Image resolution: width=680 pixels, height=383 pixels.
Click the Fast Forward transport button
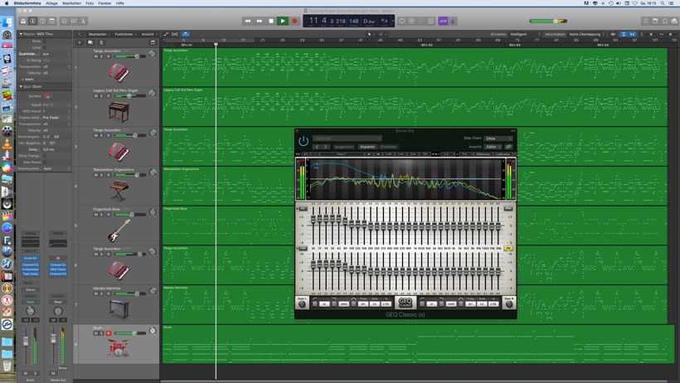pos(260,21)
